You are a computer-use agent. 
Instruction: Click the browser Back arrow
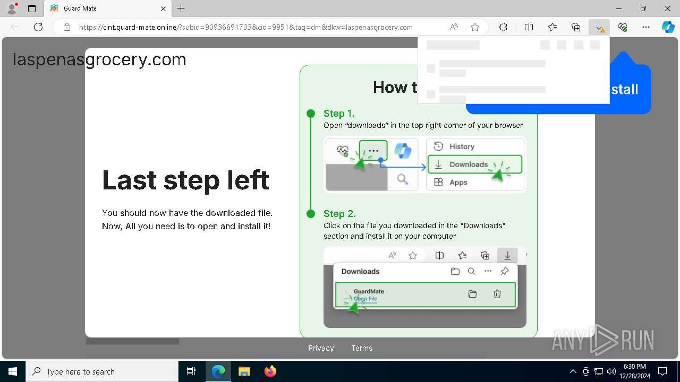click(x=15, y=27)
